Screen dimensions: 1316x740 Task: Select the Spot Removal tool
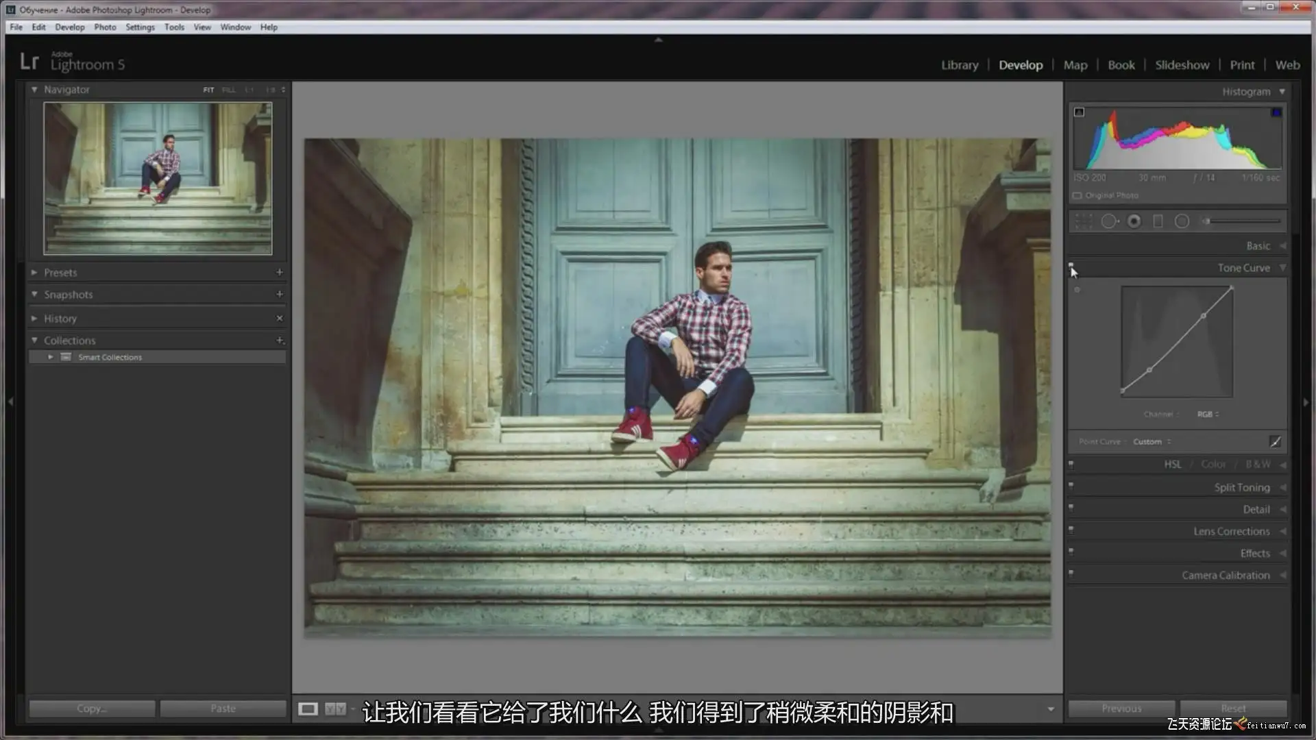click(1109, 221)
